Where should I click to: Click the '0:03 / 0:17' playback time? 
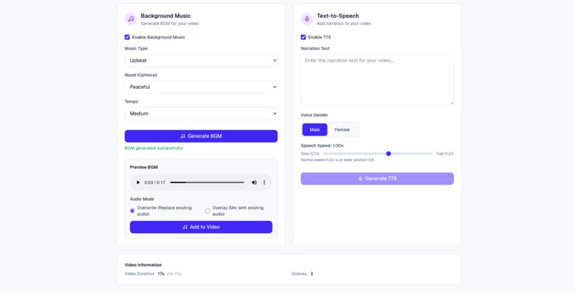coord(155,183)
